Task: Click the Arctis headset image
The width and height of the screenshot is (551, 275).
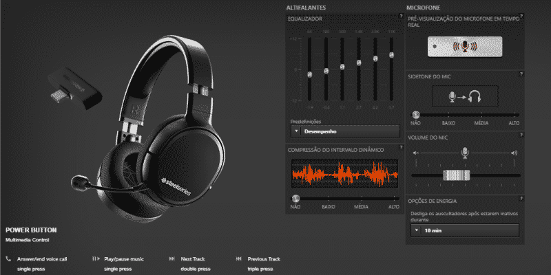Action: point(149,129)
